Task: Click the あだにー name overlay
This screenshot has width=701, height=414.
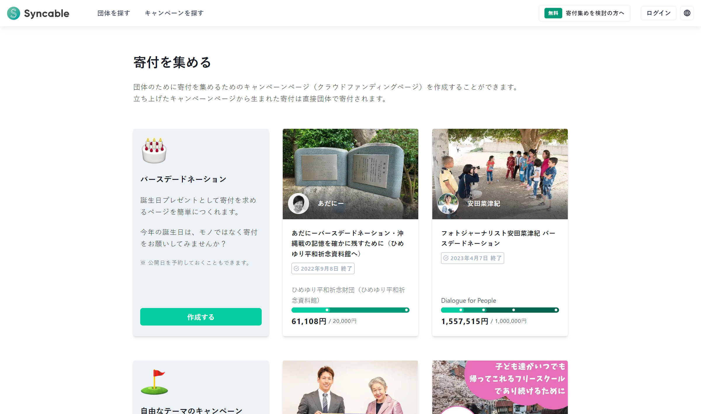Action: (x=331, y=203)
